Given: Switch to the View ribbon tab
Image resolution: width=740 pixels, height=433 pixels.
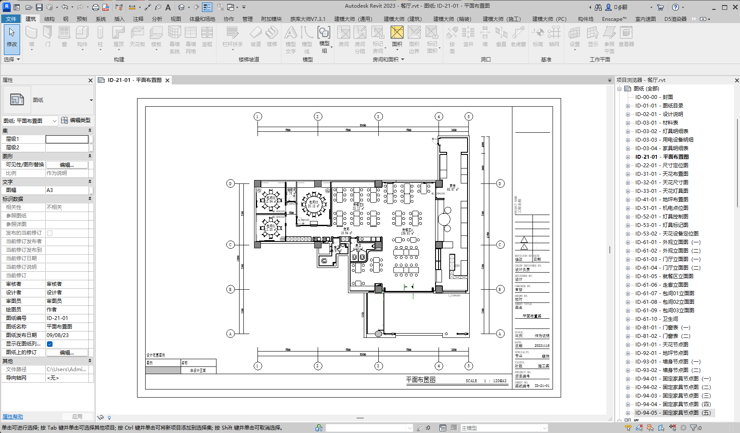Looking at the screenshot, I should click(x=175, y=19).
